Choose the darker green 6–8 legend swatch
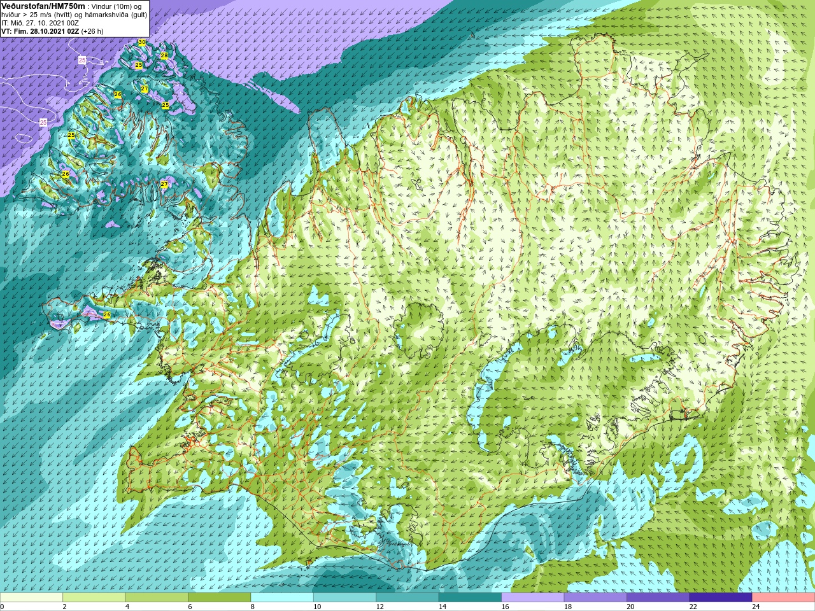This screenshot has height=611, width=815. tap(220, 598)
